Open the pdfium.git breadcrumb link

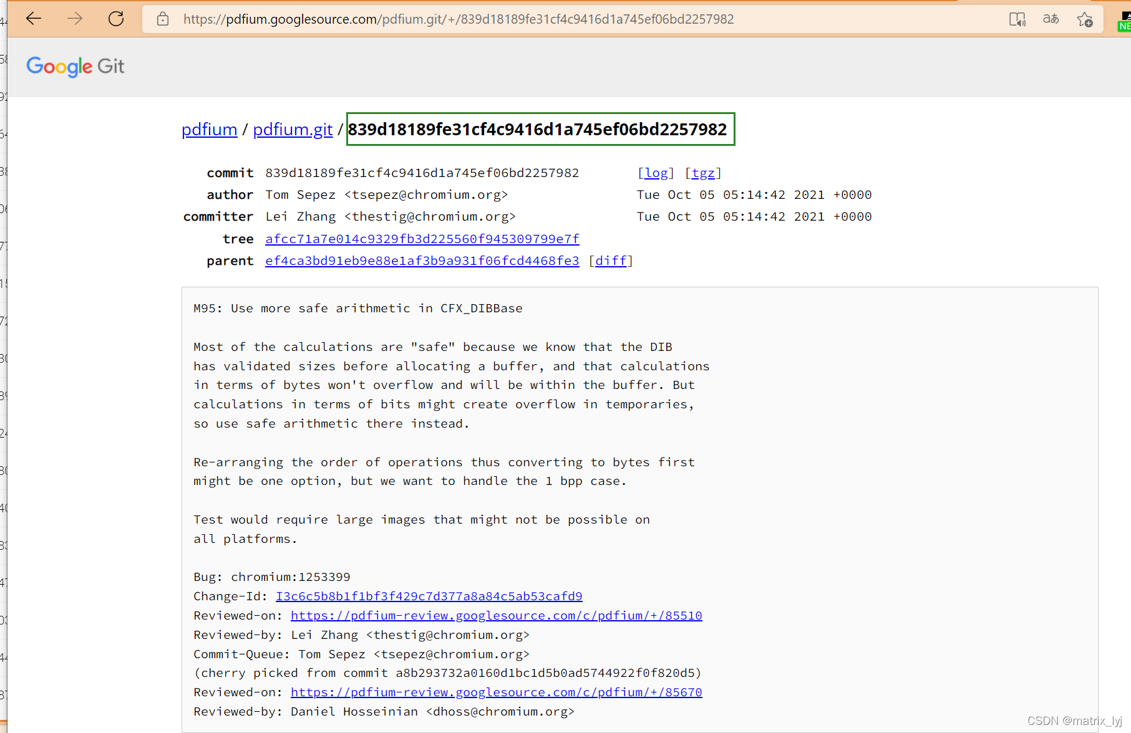(x=293, y=130)
